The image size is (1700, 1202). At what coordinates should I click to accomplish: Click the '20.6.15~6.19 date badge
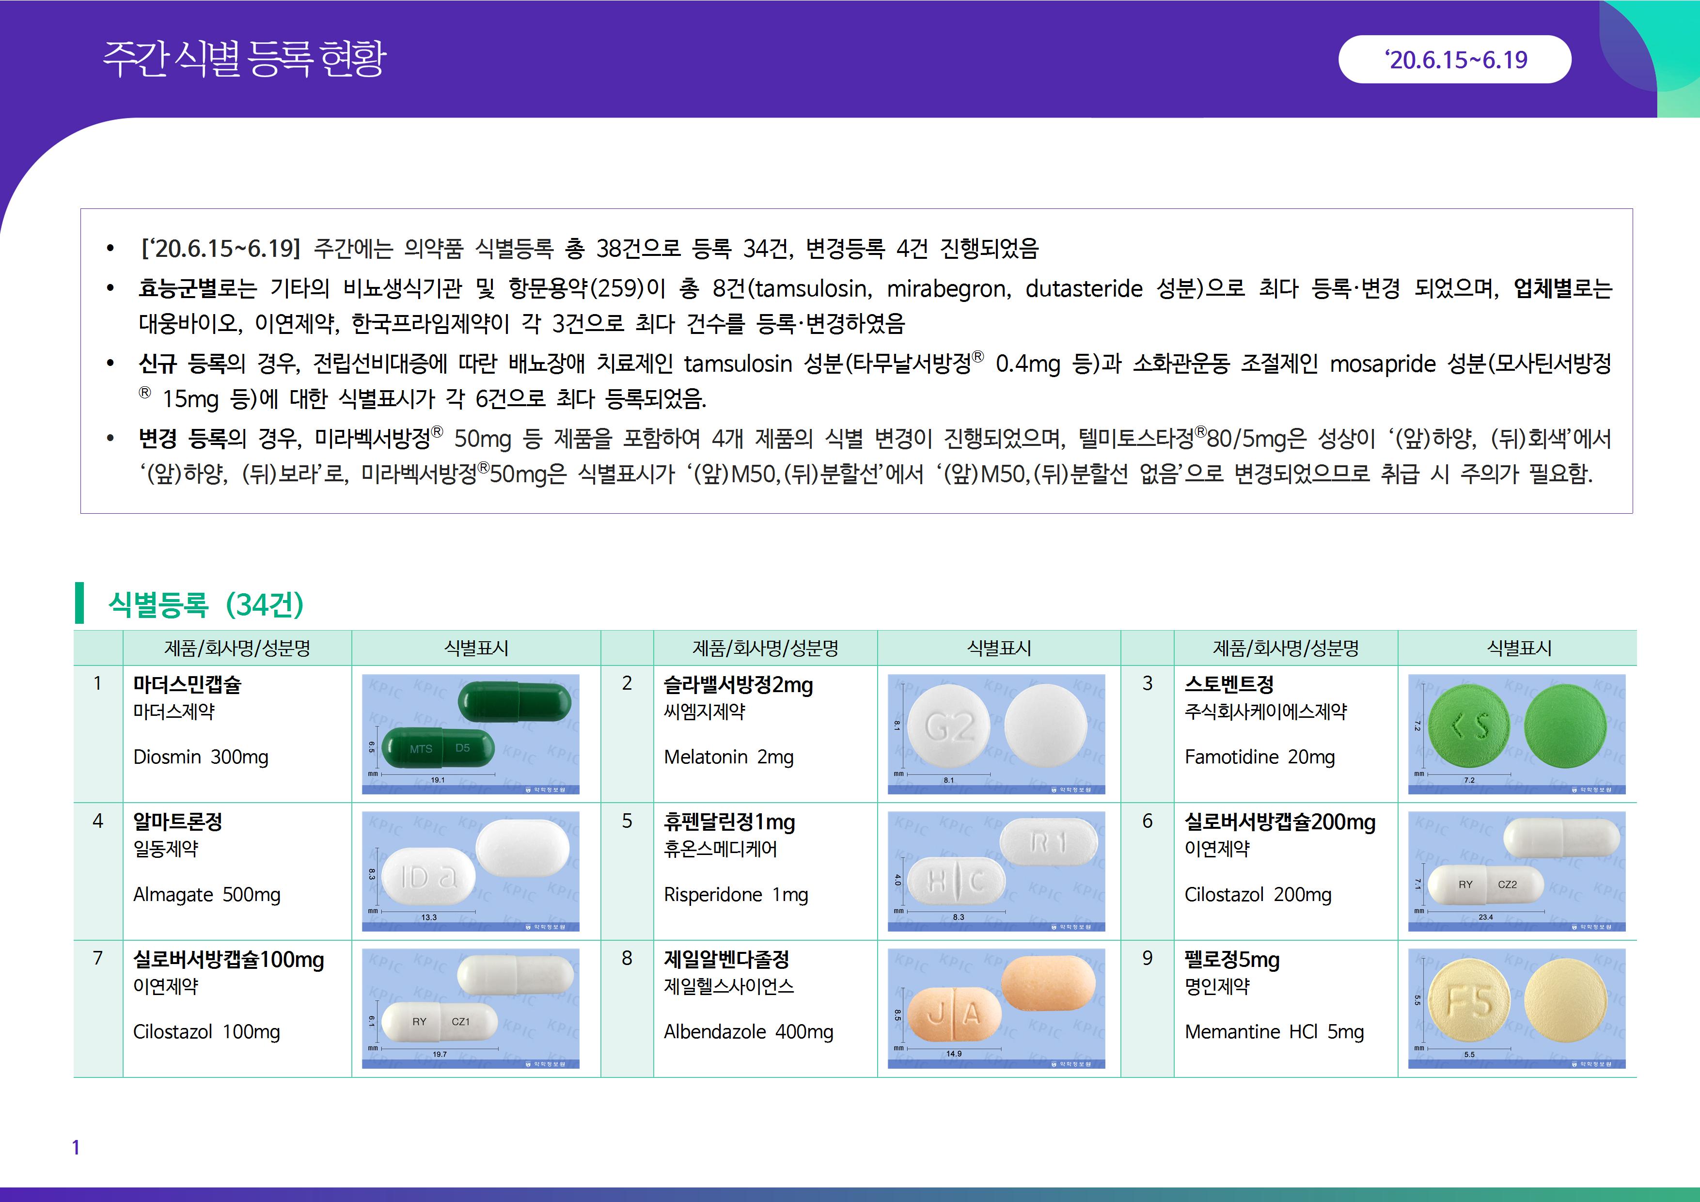(x=1454, y=59)
